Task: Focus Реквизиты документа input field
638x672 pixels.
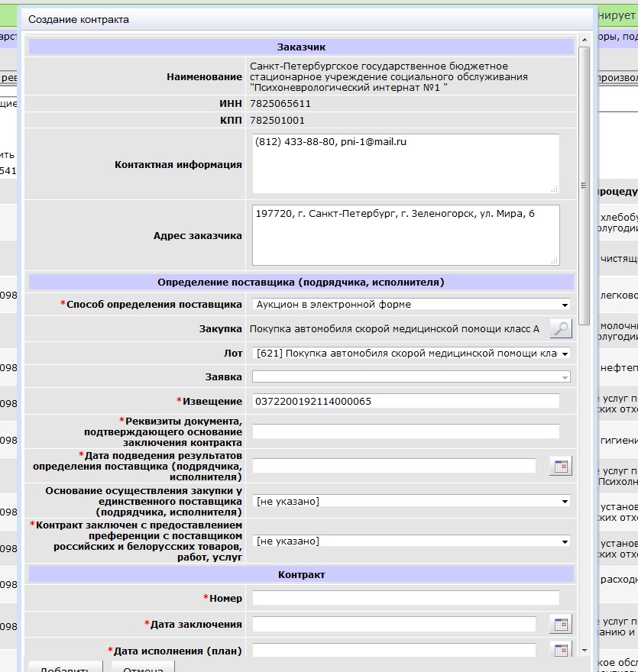Action: click(x=406, y=431)
